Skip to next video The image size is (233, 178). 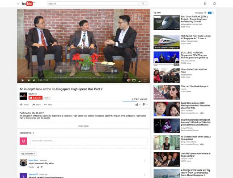click(x=29, y=80)
